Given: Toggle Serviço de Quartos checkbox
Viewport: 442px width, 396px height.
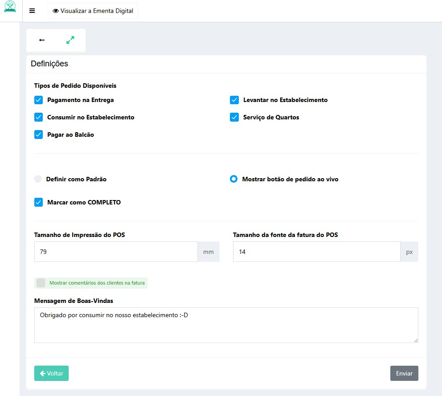Looking at the screenshot, I should (234, 118).
